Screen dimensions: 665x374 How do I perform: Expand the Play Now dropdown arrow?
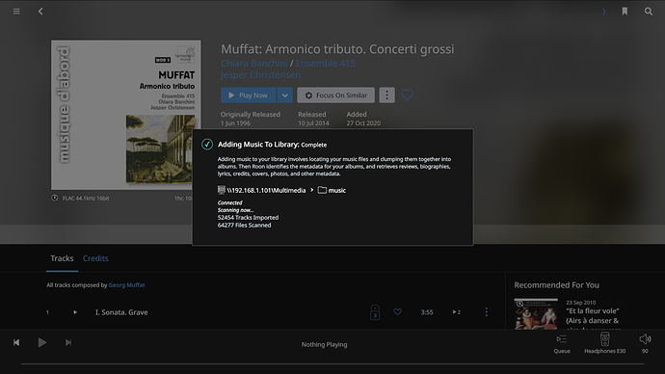(x=285, y=95)
